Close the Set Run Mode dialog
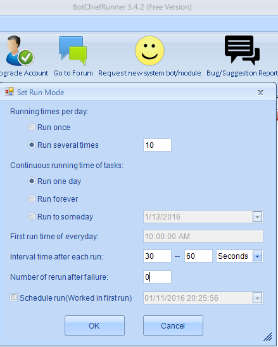This screenshot has height=347, width=278. (260, 93)
